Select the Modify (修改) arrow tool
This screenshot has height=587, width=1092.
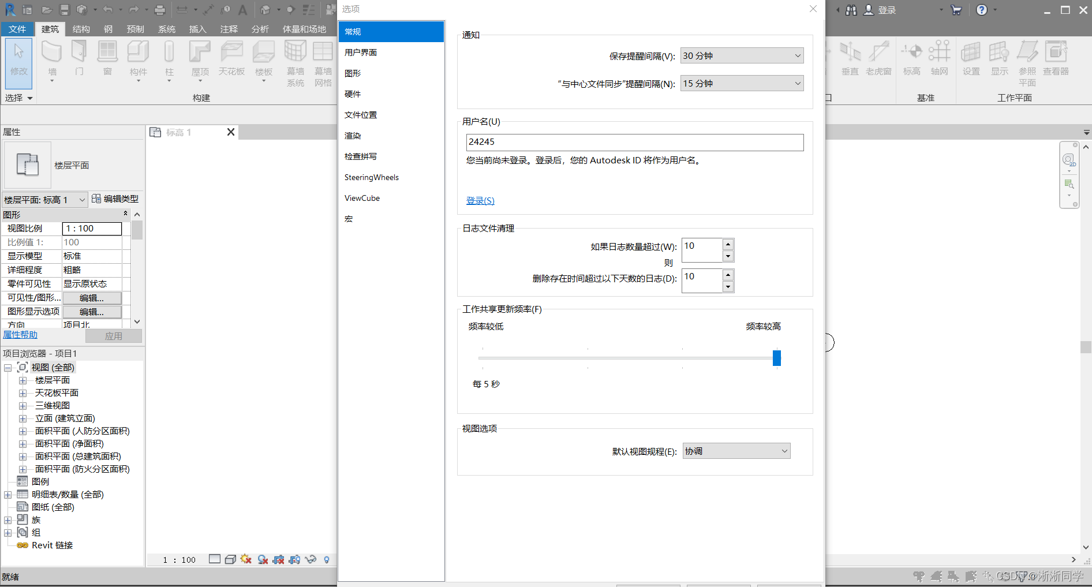click(19, 62)
